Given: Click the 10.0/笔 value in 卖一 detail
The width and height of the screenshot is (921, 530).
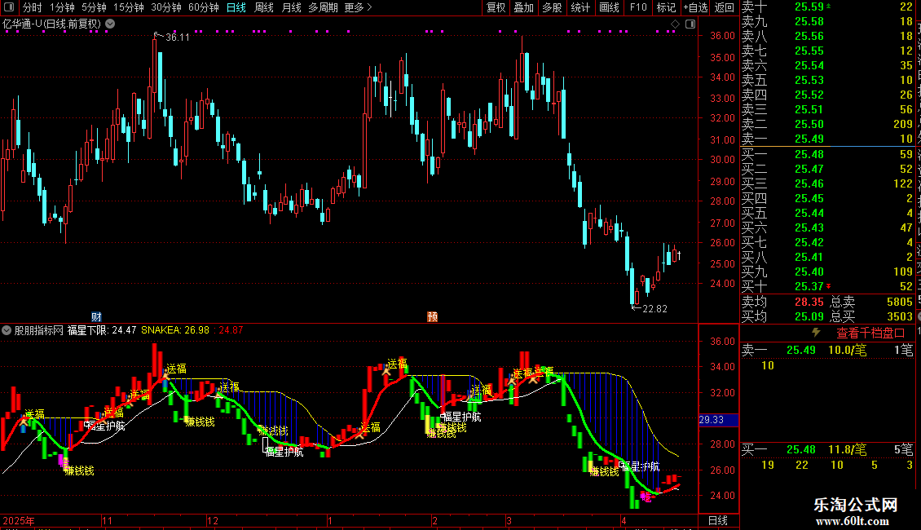Looking at the screenshot, I should click(847, 350).
